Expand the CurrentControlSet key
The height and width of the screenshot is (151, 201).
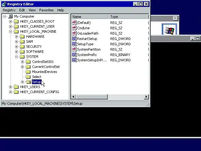click(22, 67)
